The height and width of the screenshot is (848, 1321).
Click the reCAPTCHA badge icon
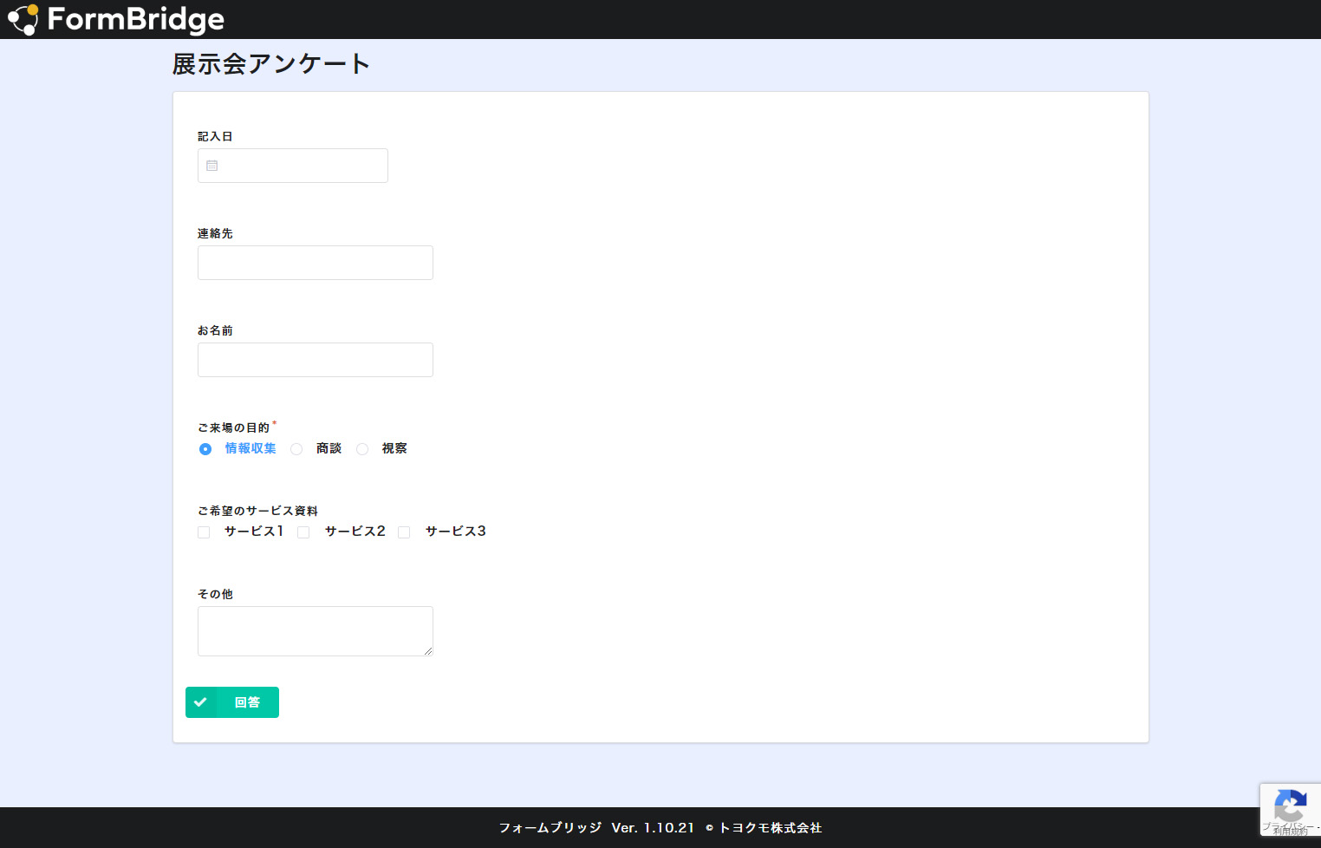[x=1290, y=806]
